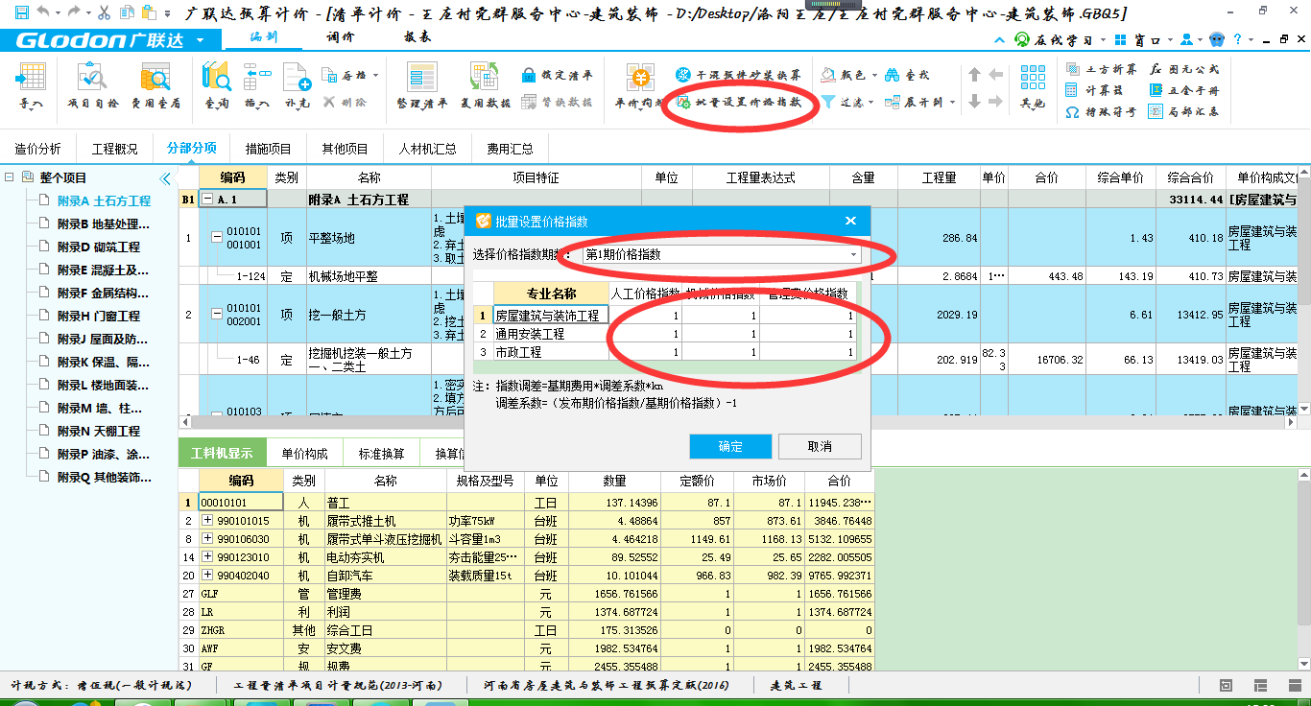Open 整理清单 organize list tool
1311x706 pixels.
(x=422, y=85)
